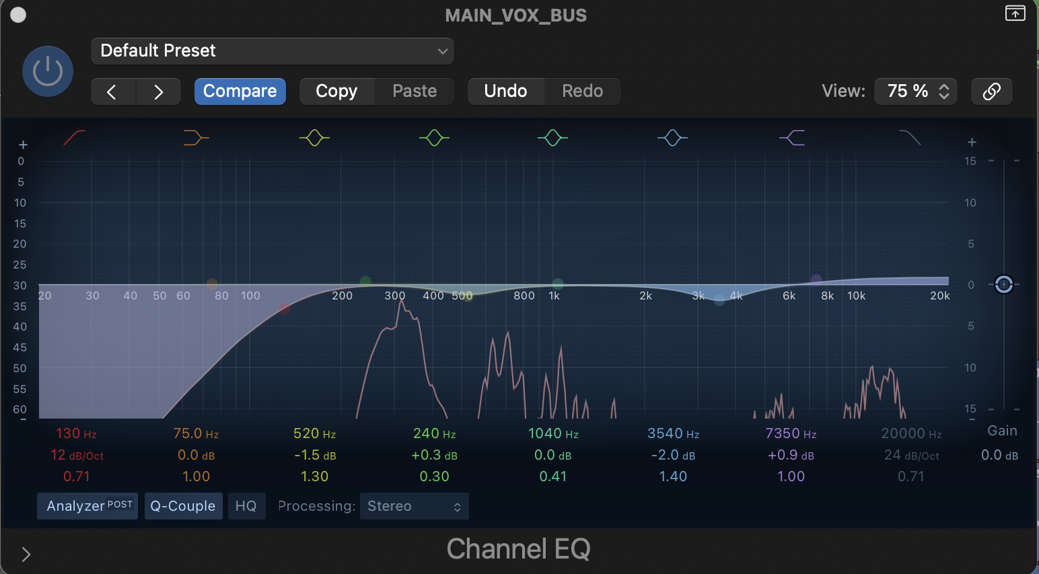1039x574 pixels.
Task: Select the green 240 Hz peak band icon
Action: pos(434,138)
